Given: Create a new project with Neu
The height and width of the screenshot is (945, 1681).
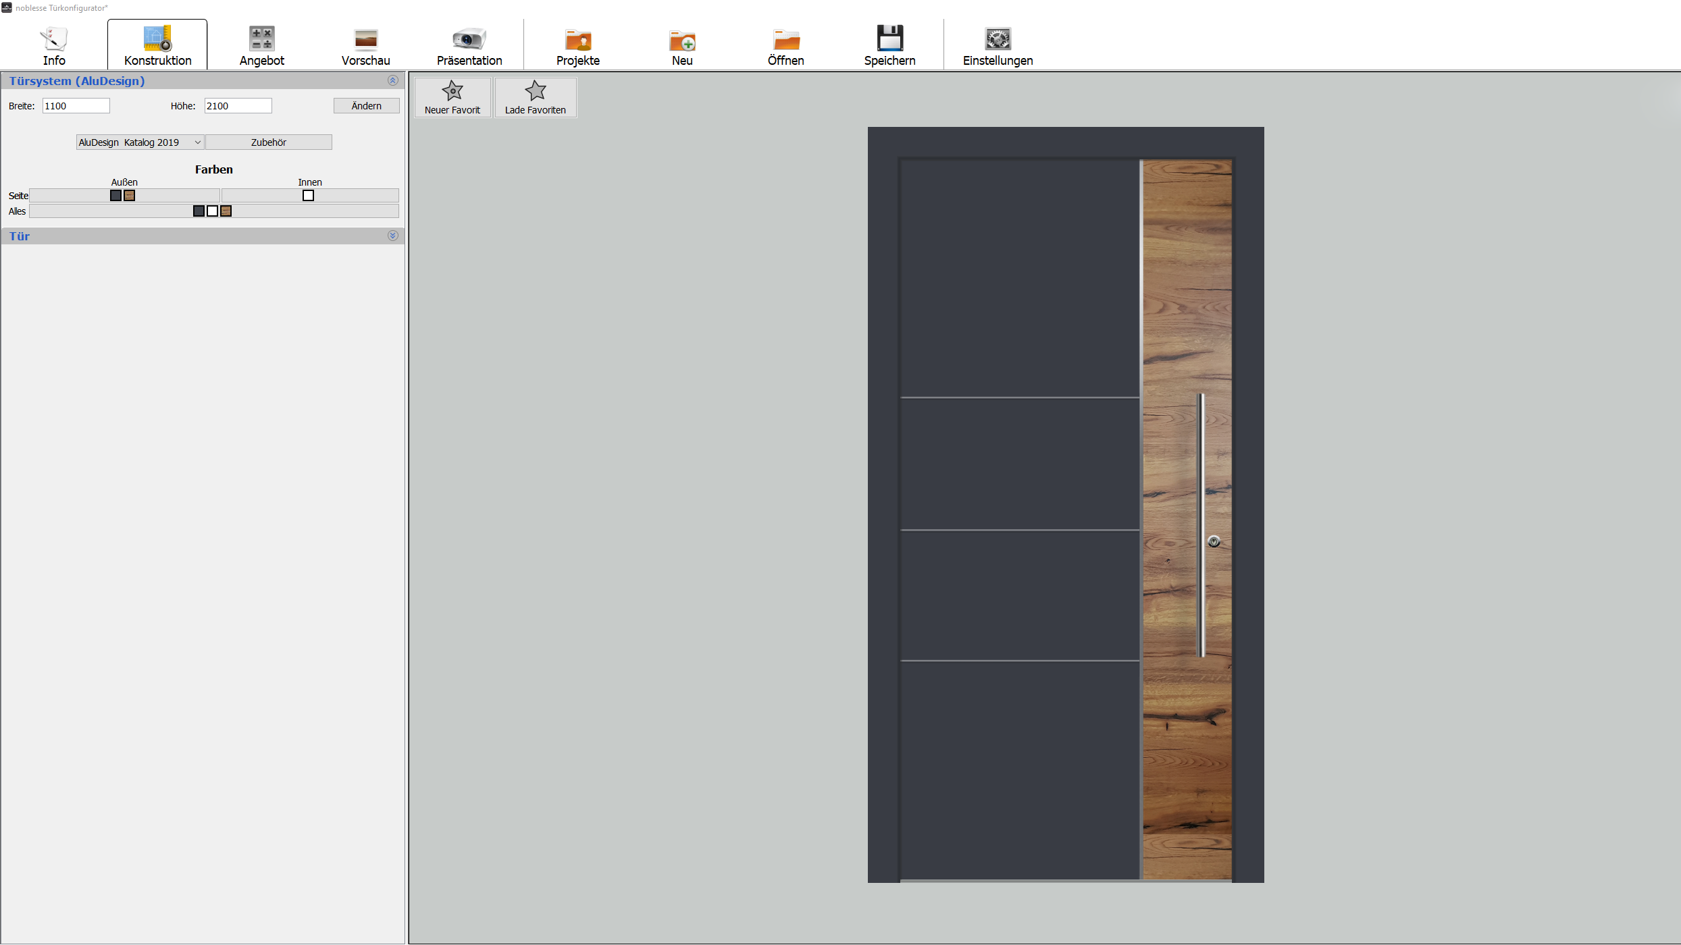Looking at the screenshot, I should [682, 39].
